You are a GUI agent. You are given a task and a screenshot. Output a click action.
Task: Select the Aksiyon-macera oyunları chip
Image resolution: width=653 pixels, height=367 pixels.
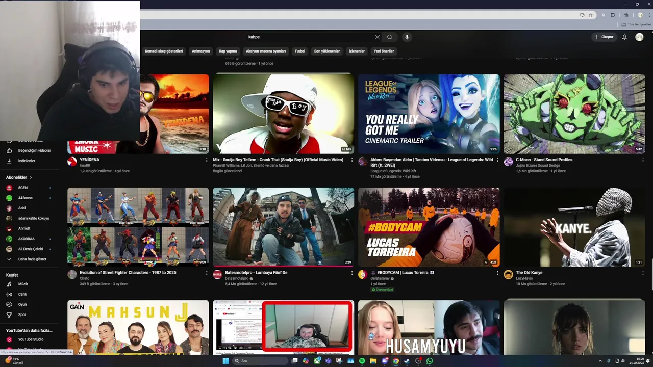pos(266,51)
